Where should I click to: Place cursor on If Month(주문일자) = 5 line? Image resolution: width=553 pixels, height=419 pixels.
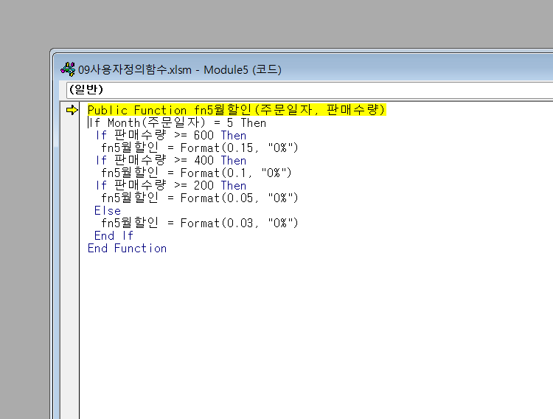click(x=177, y=123)
